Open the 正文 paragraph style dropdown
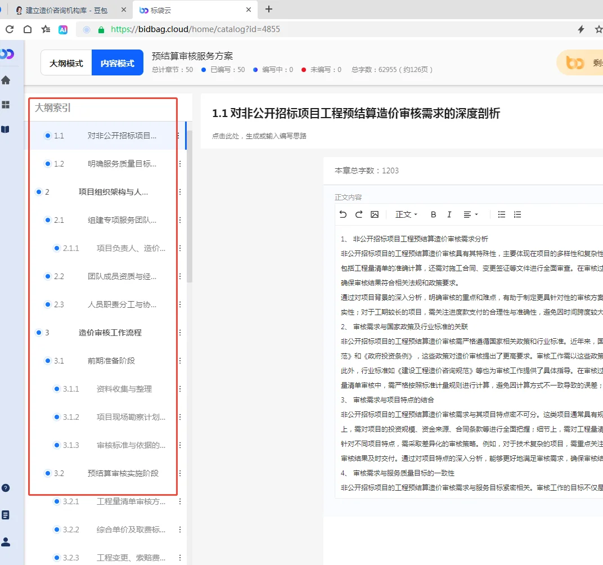Image resolution: width=603 pixels, height=565 pixels. click(x=405, y=214)
